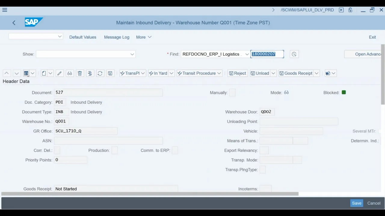
Task: Click the Unloading Point input field
Action: coord(299,121)
